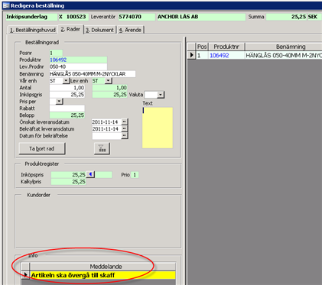Click the white Inköpspris field in Beställningsrad
Image resolution: width=322 pixels, height=285 pixels.
click(67, 95)
